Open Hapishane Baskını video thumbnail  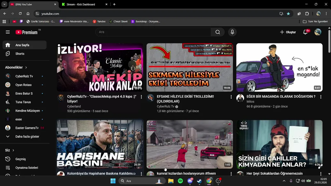pos(100,144)
